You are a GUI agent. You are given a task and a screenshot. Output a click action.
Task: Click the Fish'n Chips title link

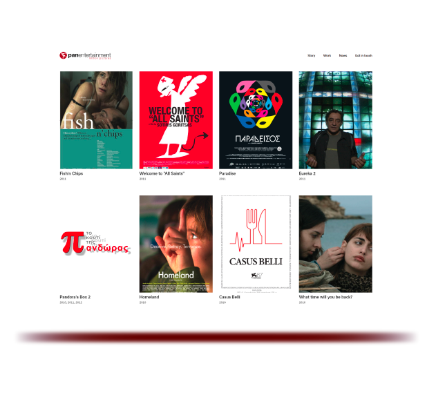tap(71, 173)
